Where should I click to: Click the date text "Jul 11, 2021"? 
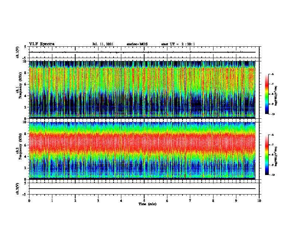click(x=103, y=44)
